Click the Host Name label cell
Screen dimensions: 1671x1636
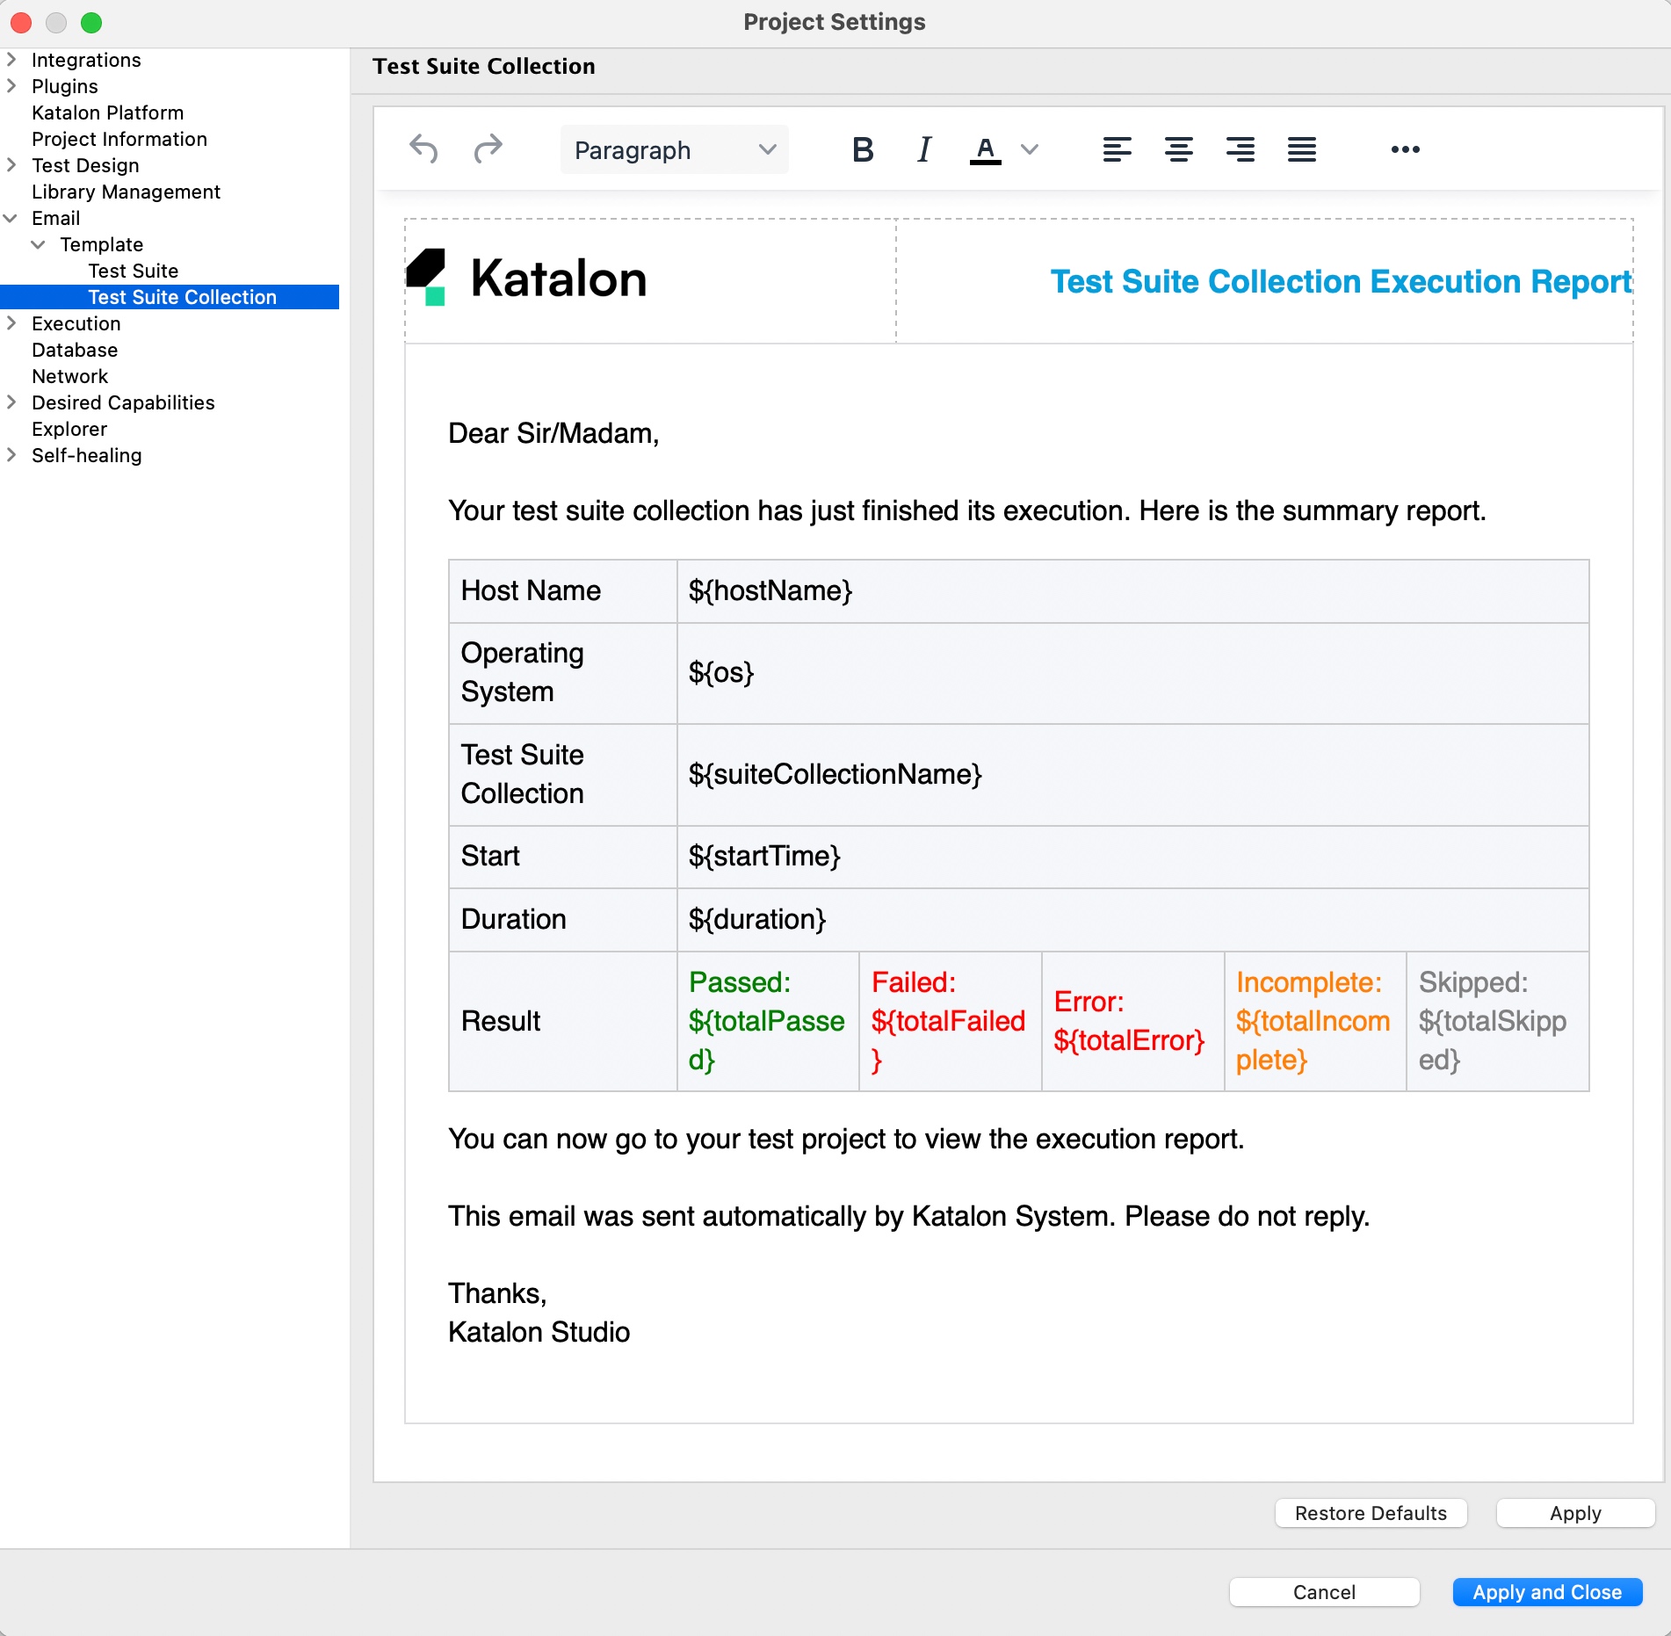click(563, 591)
